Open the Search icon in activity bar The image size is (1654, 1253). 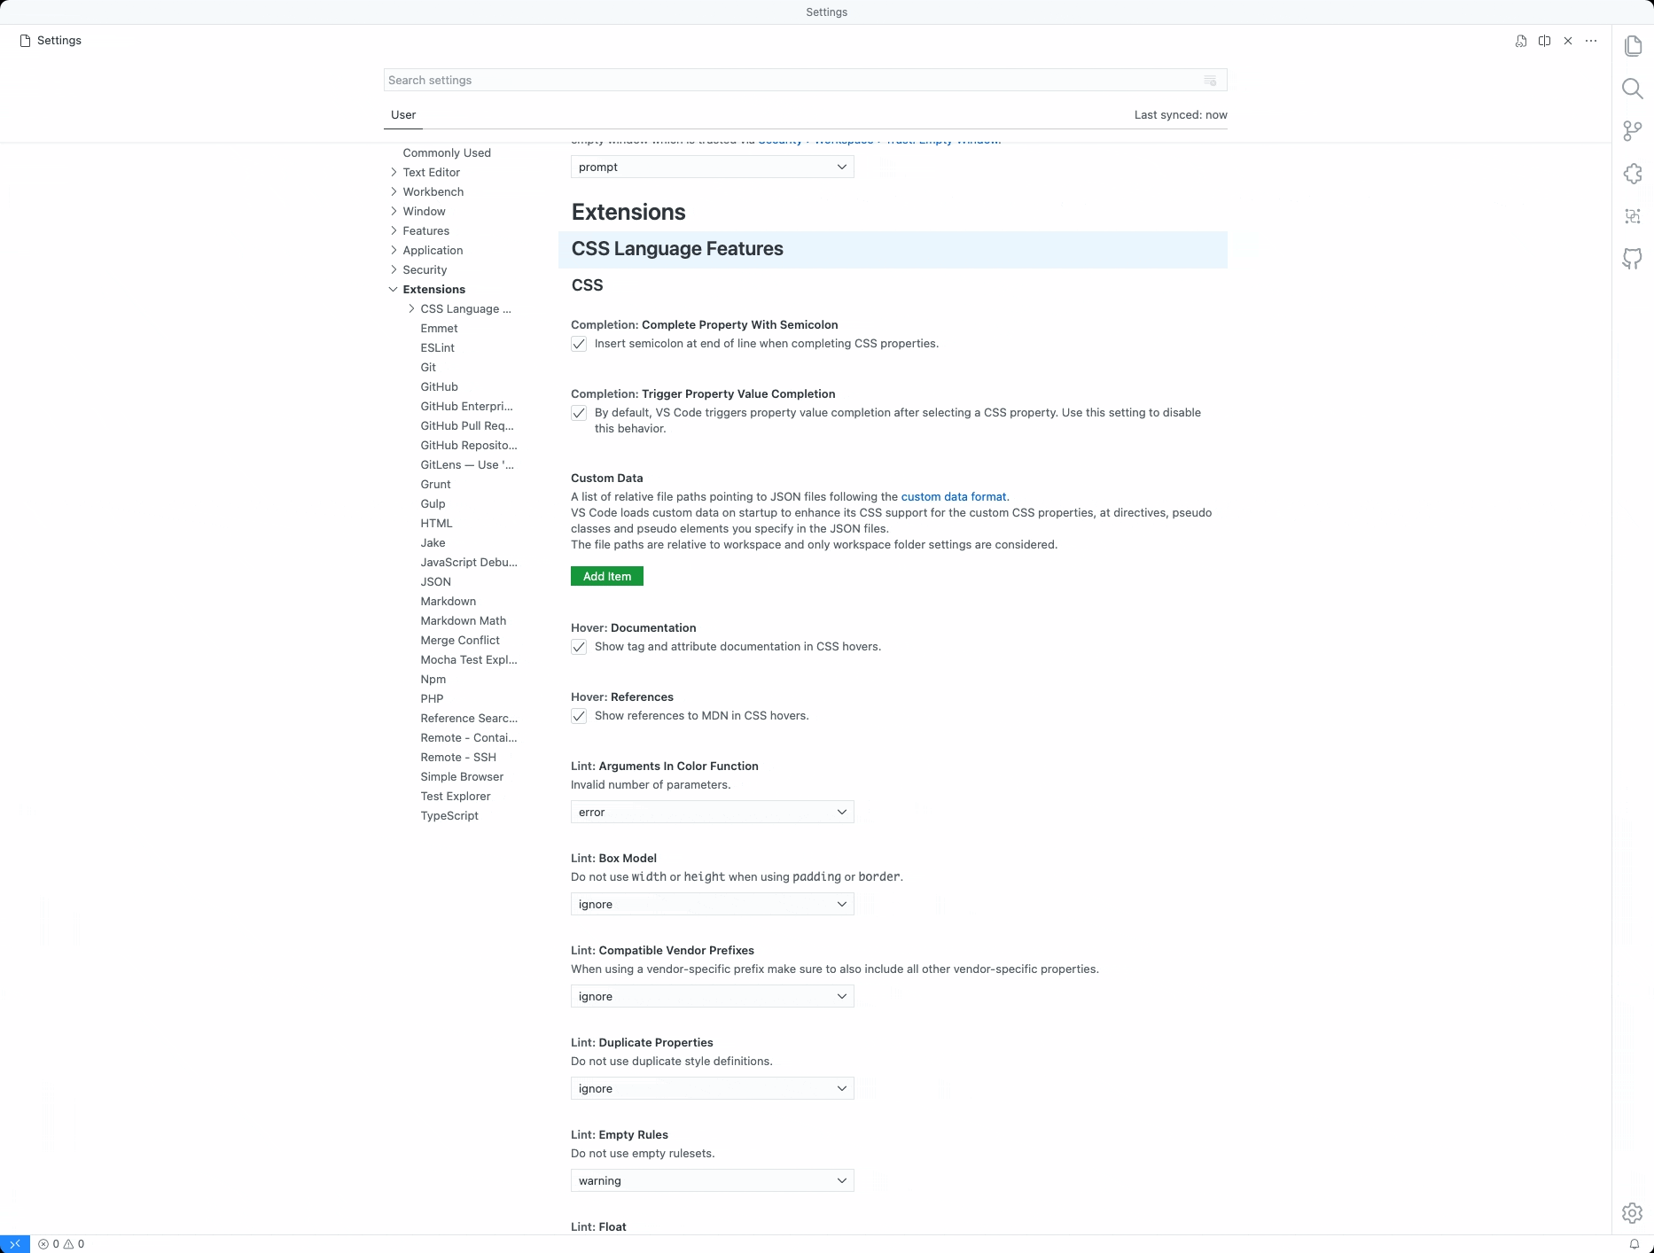[x=1633, y=89]
